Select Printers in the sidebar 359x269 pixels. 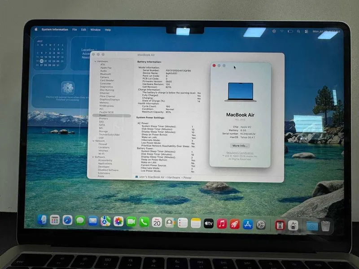coord(104,118)
